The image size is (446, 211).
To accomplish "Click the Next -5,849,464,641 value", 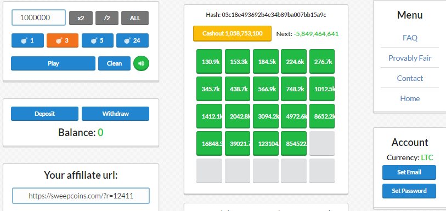I will (316, 34).
